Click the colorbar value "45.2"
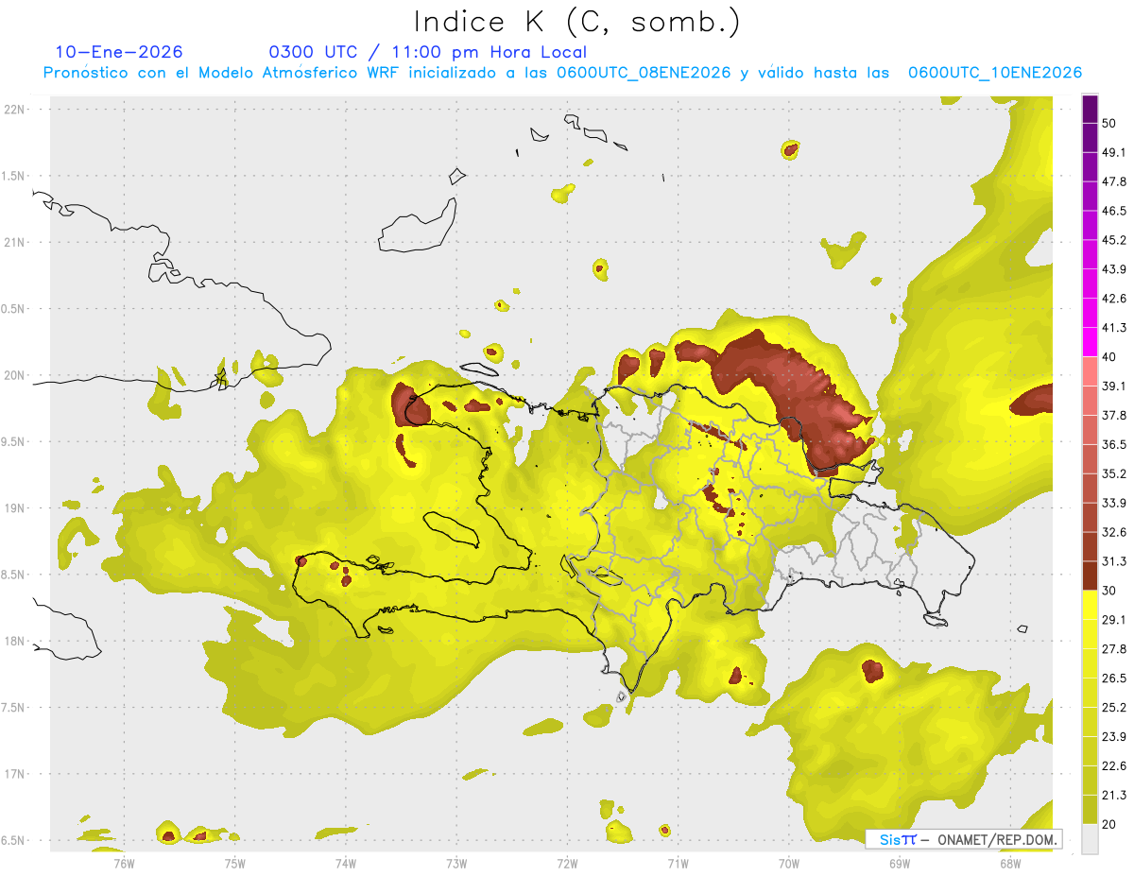Screen dimensions: 1134x876 point(1114,240)
